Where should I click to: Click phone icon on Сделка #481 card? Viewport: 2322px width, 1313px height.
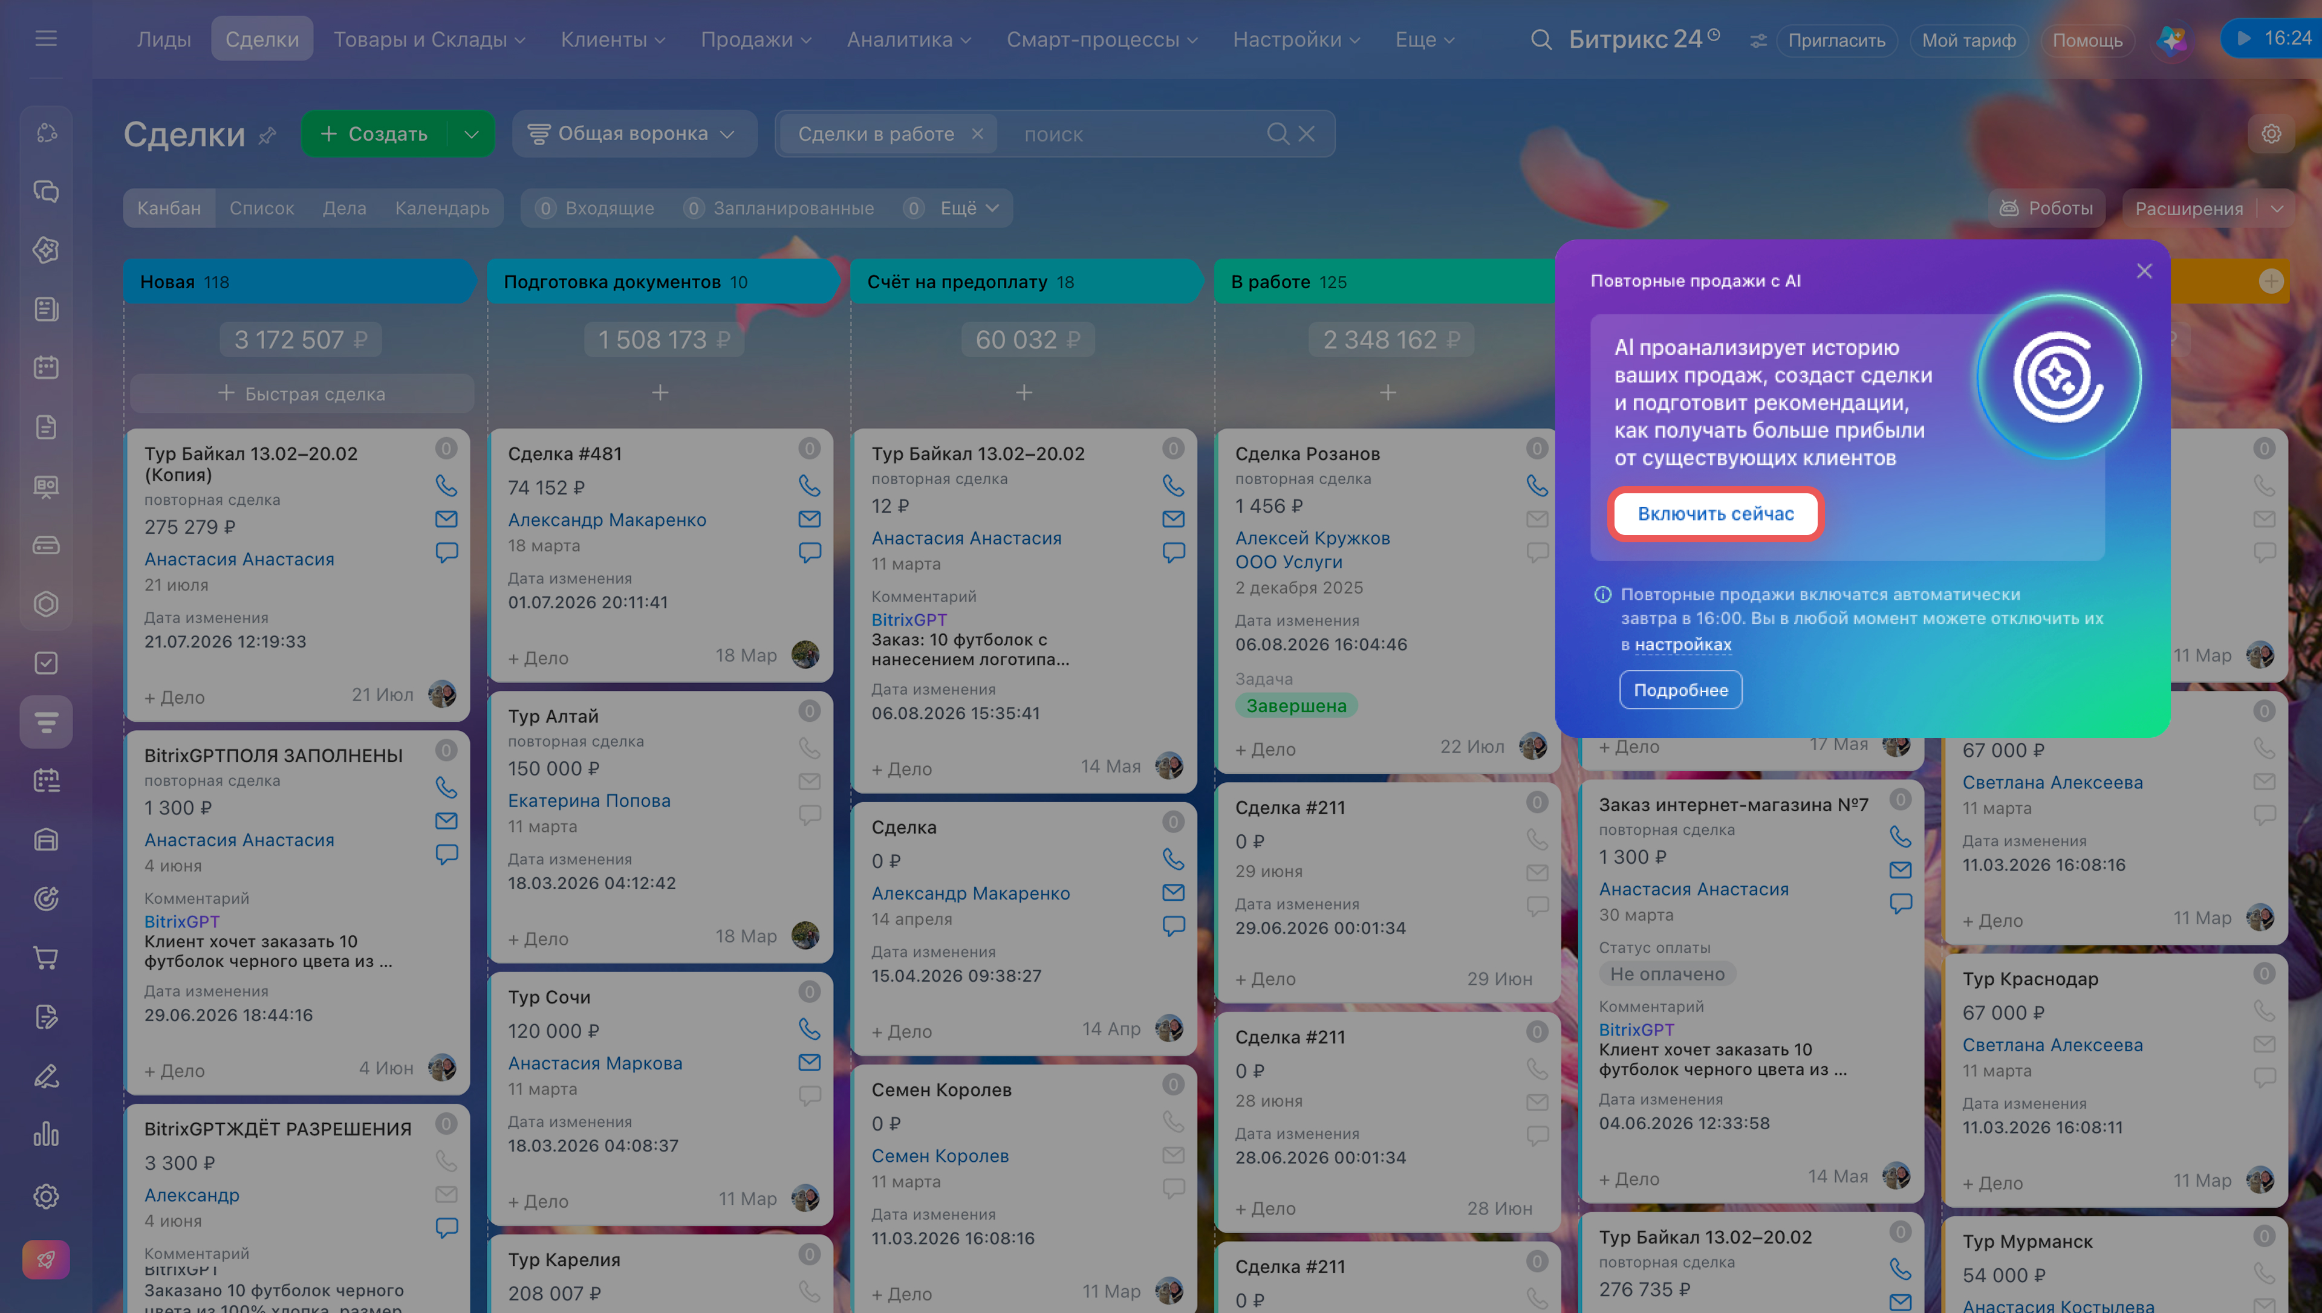click(x=809, y=485)
